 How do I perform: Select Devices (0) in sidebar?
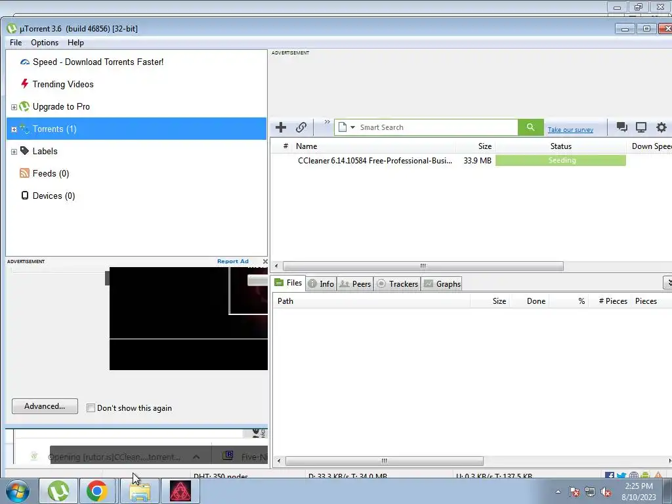pyautogui.click(x=54, y=196)
